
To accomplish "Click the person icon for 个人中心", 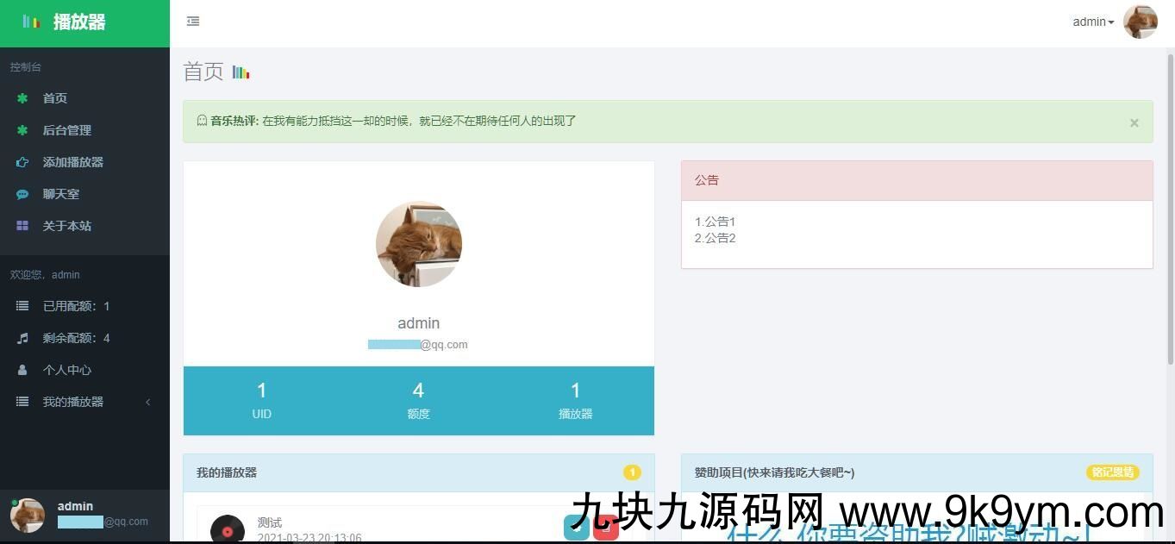I will [22, 370].
